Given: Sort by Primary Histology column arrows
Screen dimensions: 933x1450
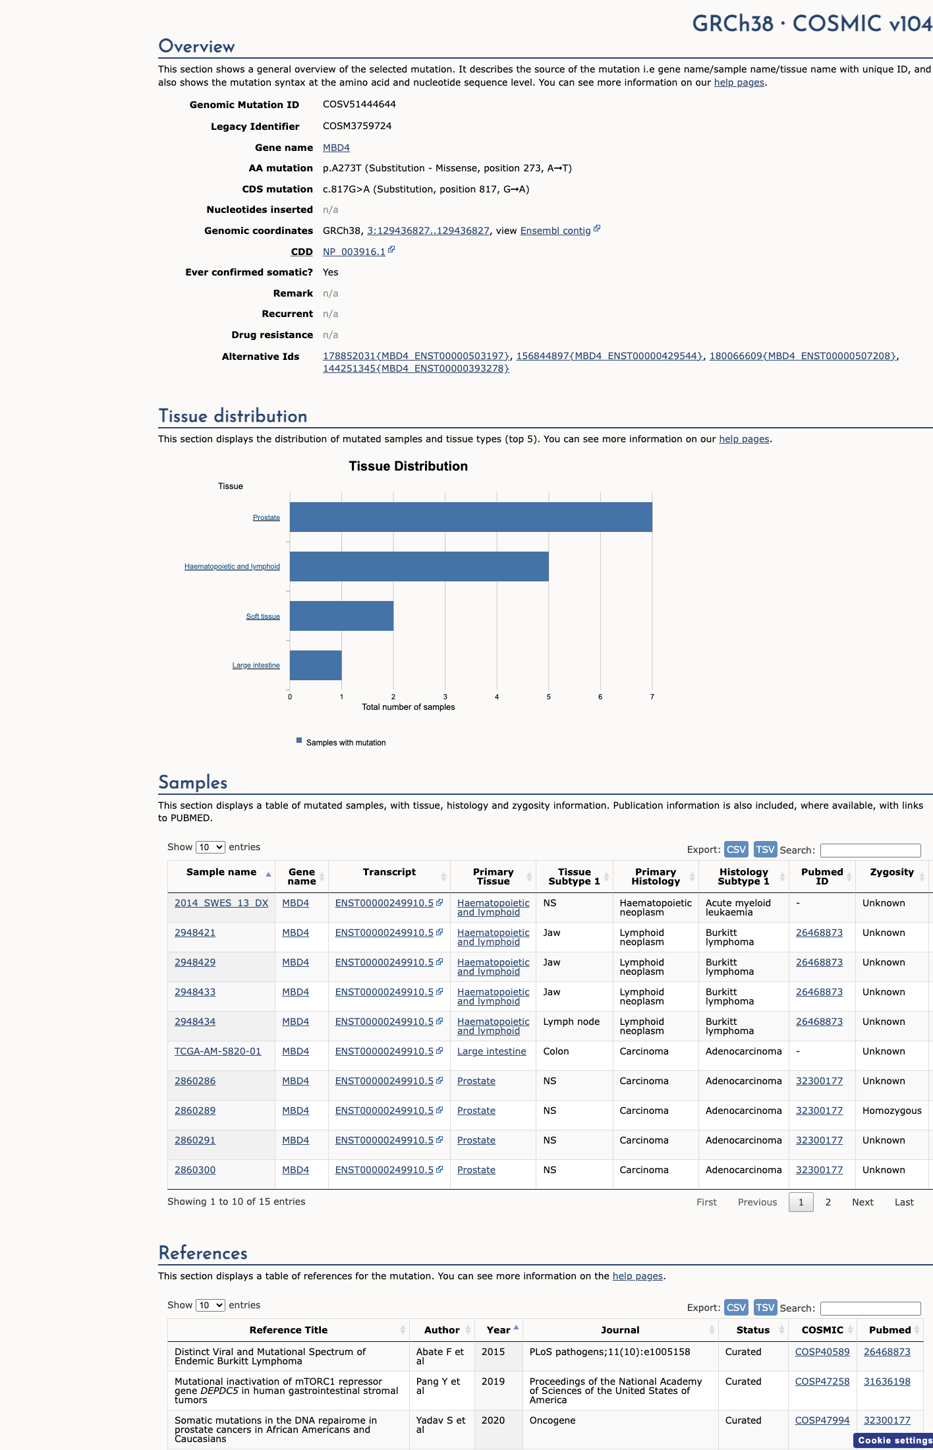Looking at the screenshot, I should 692,877.
